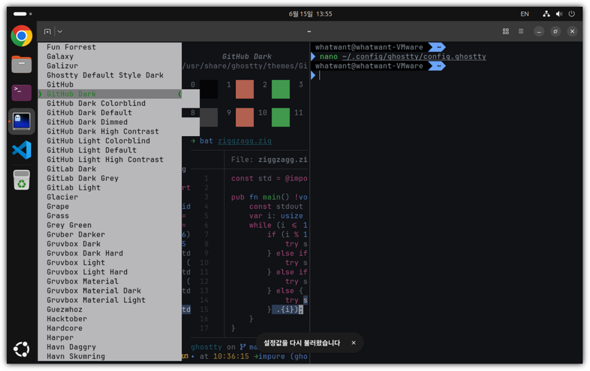Open the Trash in the dock
This screenshot has width=590, height=371.
point(22,180)
